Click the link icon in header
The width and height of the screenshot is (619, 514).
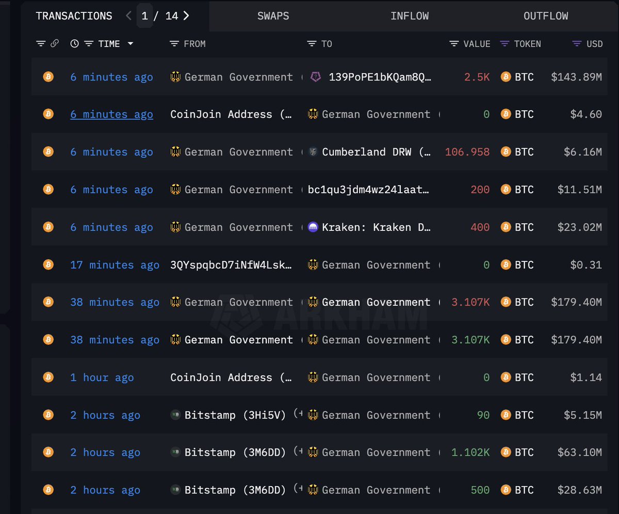[x=54, y=44]
